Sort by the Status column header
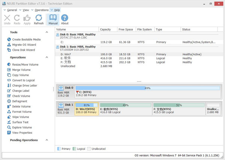225x160 pixels. [x=199, y=29]
